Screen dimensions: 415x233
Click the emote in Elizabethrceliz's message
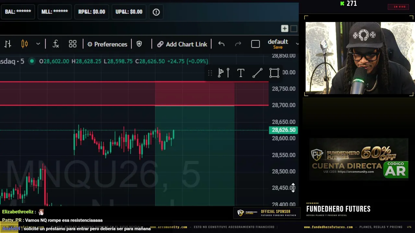(41, 212)
